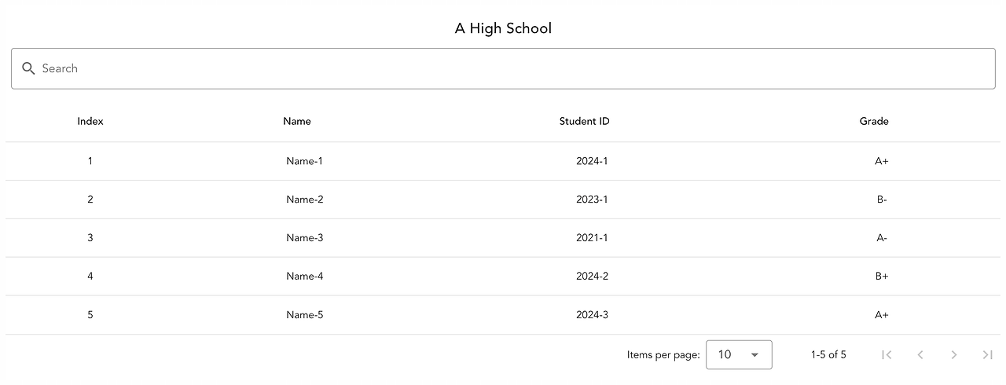Click the search magnifier icon

coord(28,68)
